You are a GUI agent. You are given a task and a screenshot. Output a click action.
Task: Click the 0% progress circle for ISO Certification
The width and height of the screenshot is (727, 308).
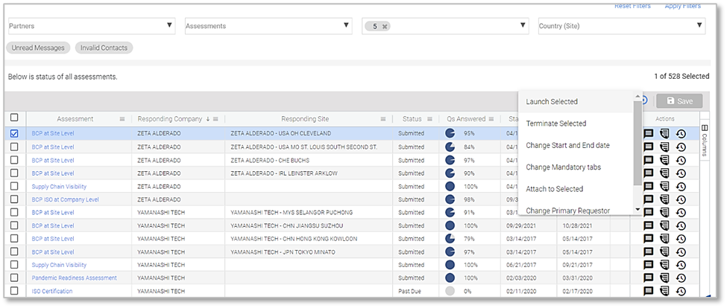click(450, 291)
